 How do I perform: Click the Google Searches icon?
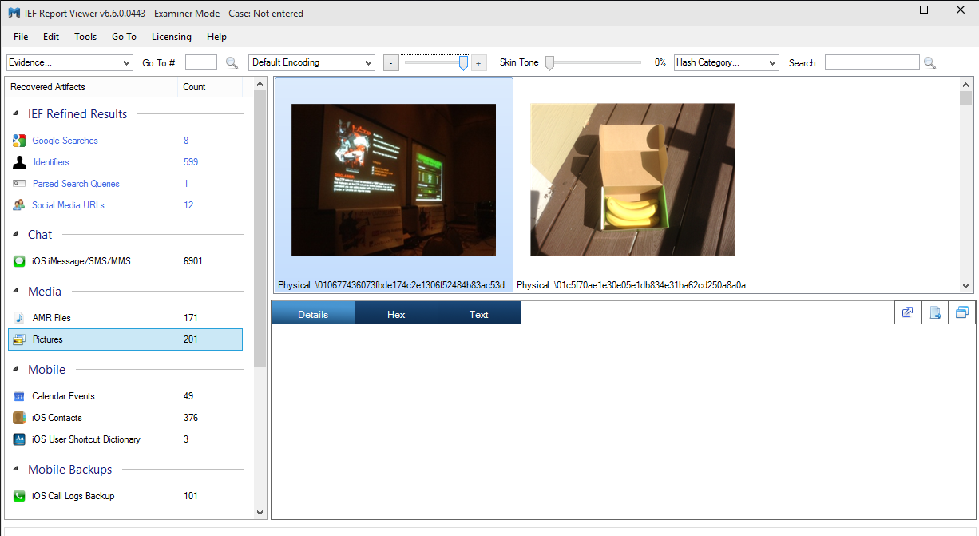click(19, 141)
